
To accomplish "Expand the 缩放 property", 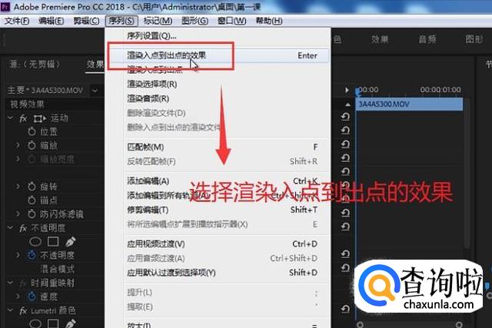I will click(18, 145).
